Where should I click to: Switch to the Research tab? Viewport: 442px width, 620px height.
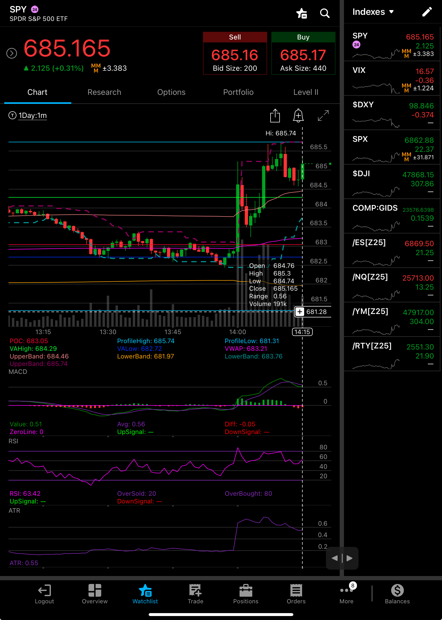(x=104, y=92)
